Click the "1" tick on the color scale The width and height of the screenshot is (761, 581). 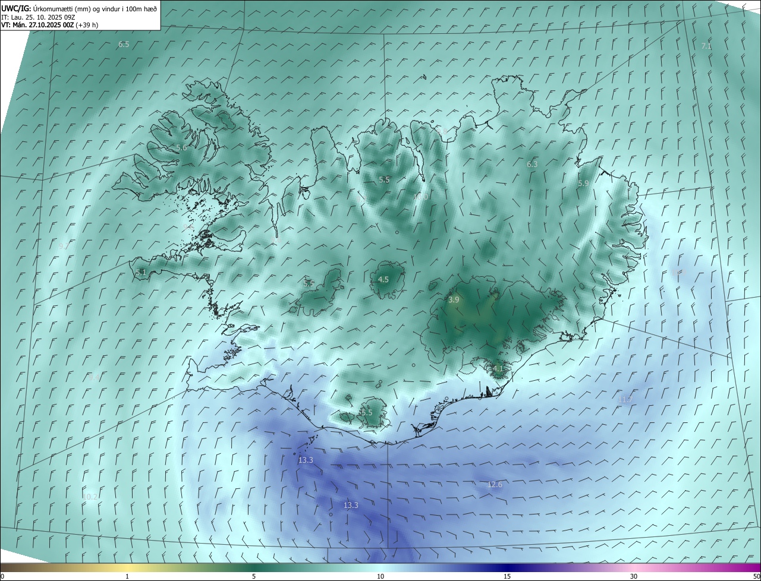(127, 576)
